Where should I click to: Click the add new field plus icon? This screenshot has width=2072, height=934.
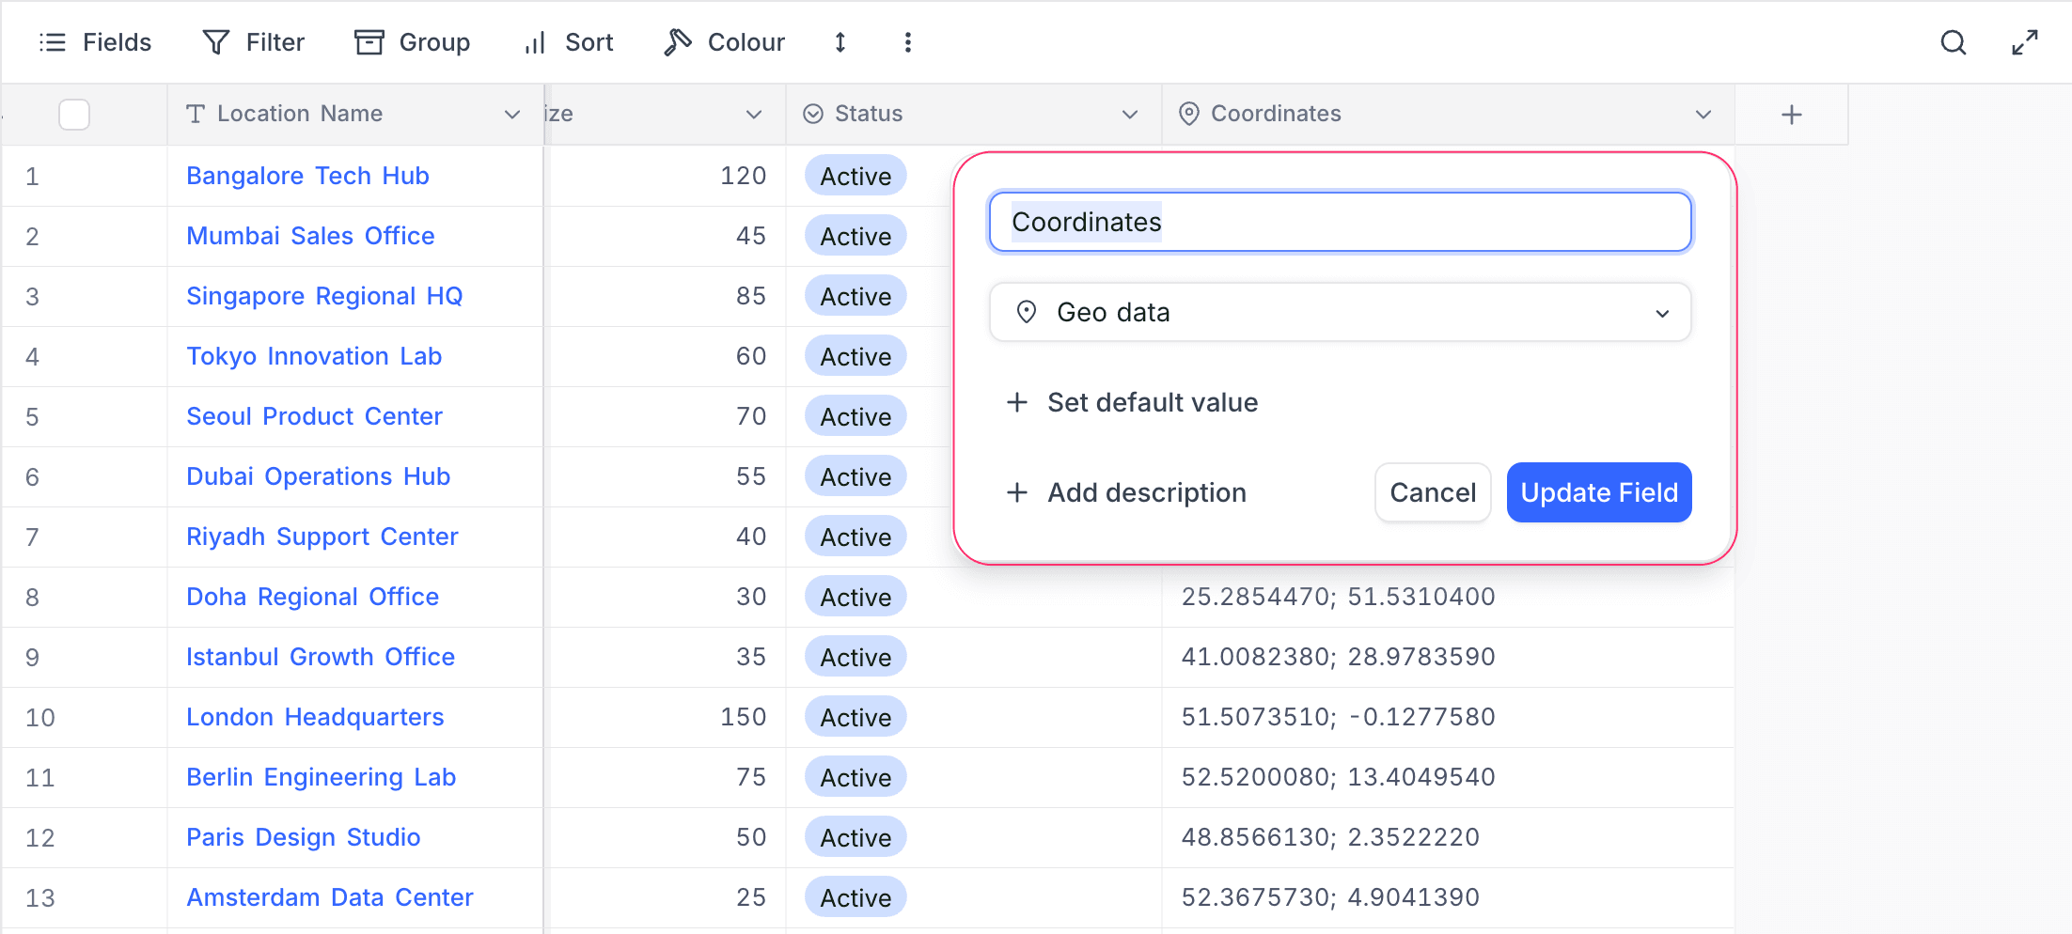tap(1791, 114)
